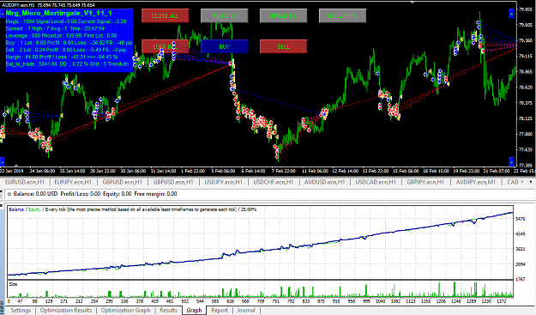Image resolution: width=536 pixels, height=315 pixels.
Task: Click the AUDJPY.ecn,H1 chart header text
Action: pos(18,5)
